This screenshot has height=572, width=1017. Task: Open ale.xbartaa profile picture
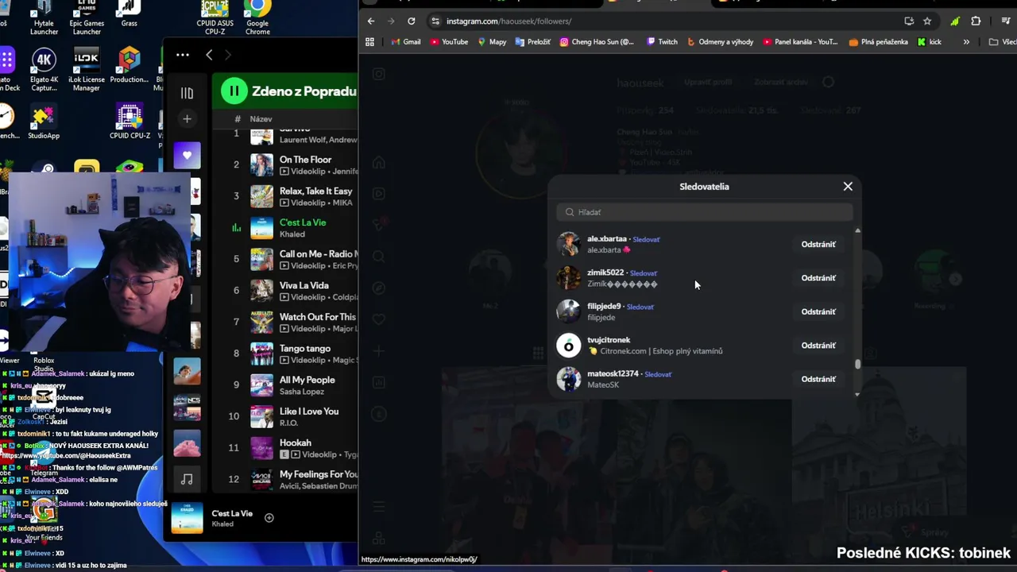coord(568,245)
